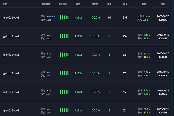
Task: Click recent-status bars in the 10:46:43 row
Action: (x=64, y=18)
